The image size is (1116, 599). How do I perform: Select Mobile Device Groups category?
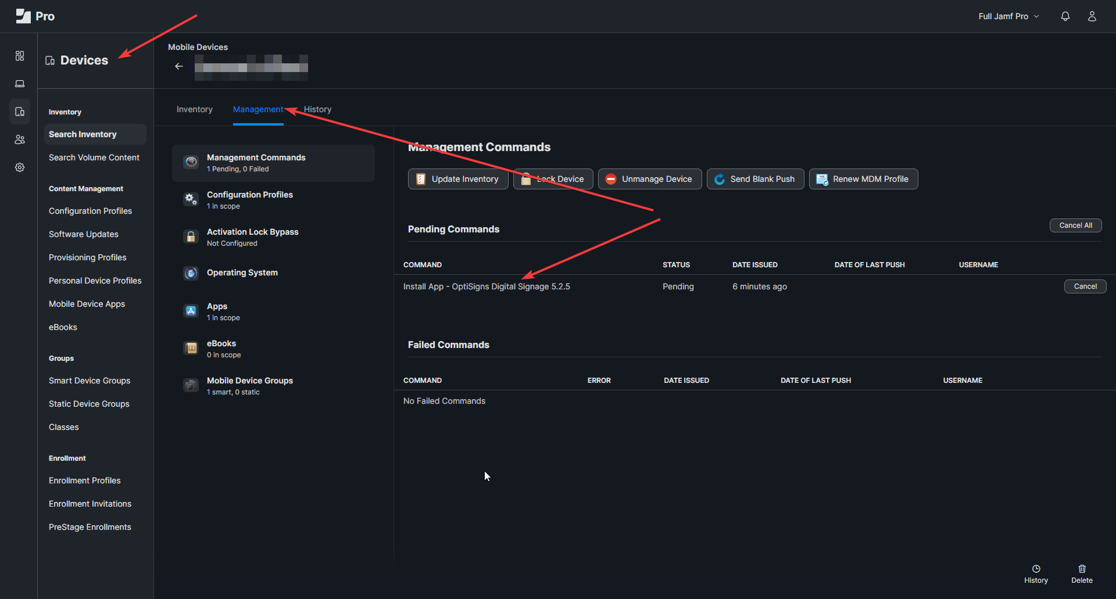pyautogui.click(x=273, y=386)
